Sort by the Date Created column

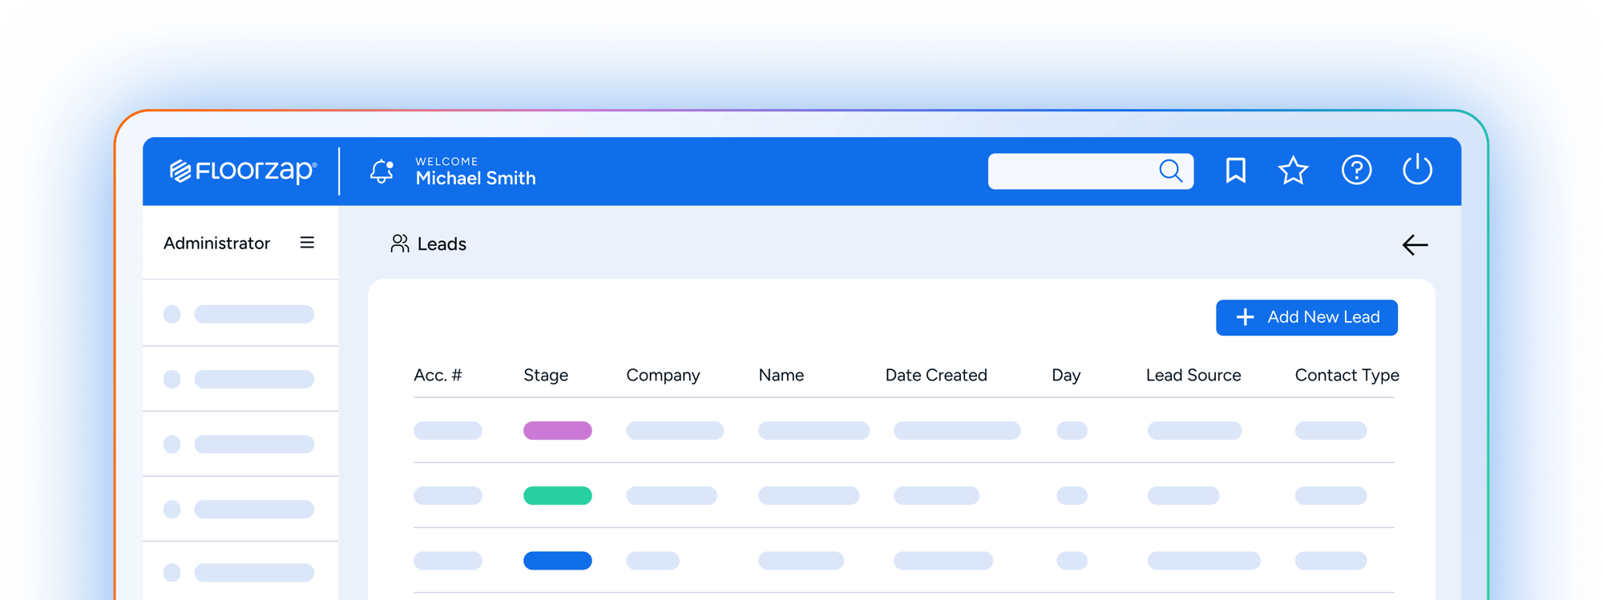click(935, 375)
